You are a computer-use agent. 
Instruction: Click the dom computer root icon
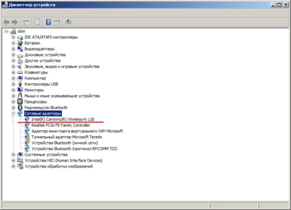click(13, 32)
